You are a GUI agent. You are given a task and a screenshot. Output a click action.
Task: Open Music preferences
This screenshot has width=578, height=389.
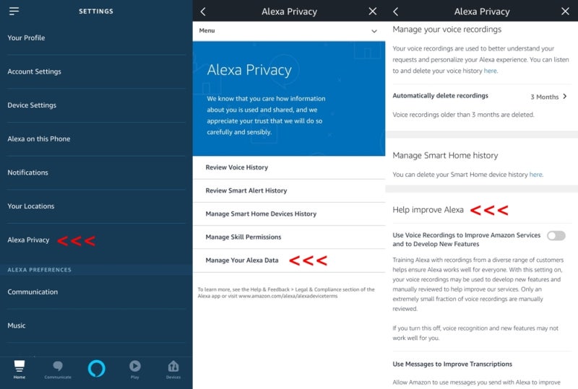96,325
